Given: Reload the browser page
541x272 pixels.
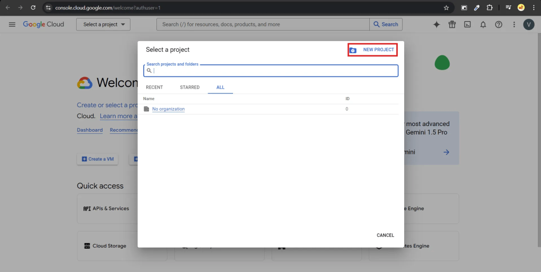Looking at the screenshot, I should coord(33,8).
